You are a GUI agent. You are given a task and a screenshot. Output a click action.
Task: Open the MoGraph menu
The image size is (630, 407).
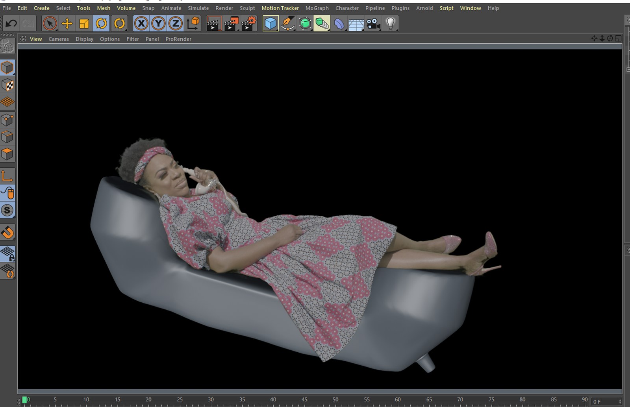tap(317, 8)
